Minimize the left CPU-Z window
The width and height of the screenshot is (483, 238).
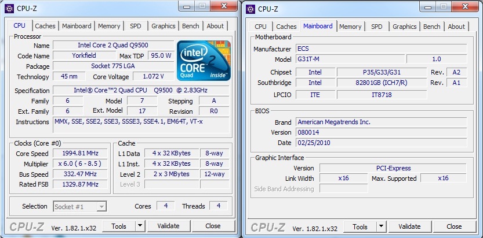187,6
